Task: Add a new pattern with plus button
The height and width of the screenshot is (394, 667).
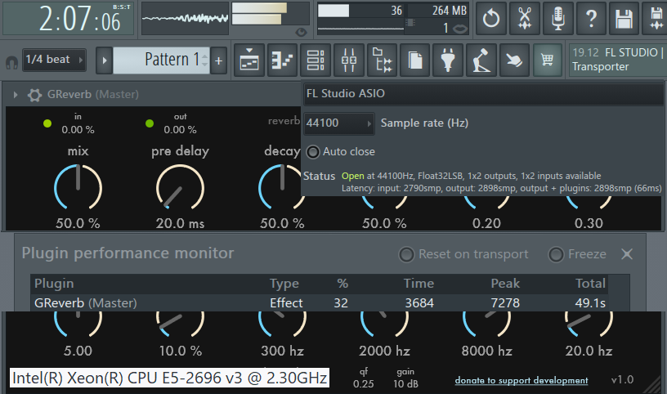Action: click(218, 60)
